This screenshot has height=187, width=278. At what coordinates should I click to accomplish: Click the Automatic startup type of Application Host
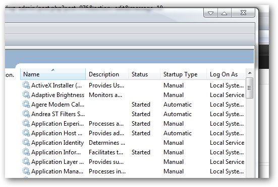pos(178,133)
